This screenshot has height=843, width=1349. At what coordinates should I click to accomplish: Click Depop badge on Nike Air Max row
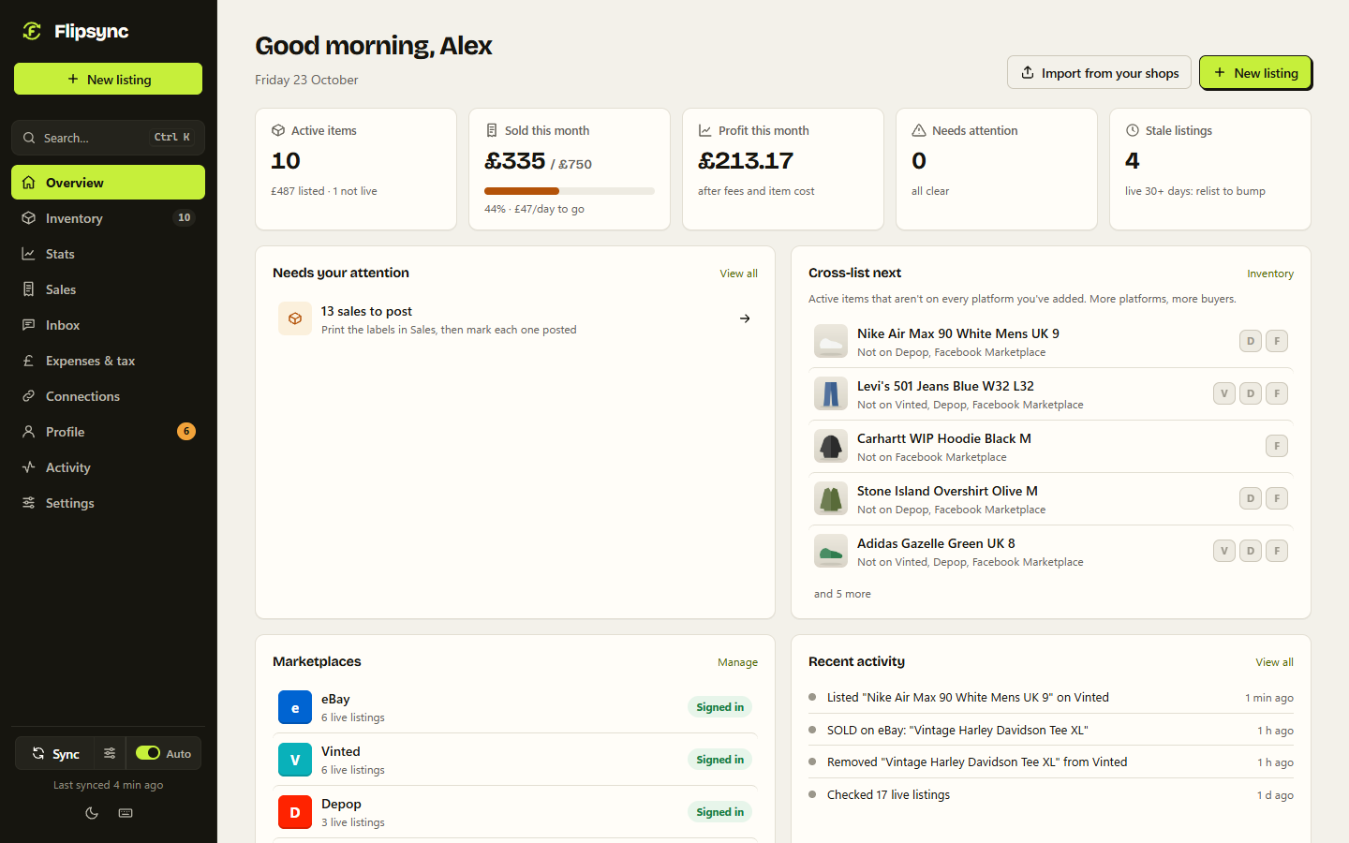tap(1251, 341)
